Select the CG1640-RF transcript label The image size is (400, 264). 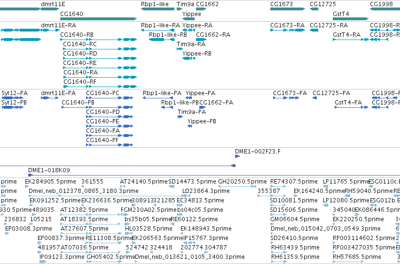(x=80, y=82)
